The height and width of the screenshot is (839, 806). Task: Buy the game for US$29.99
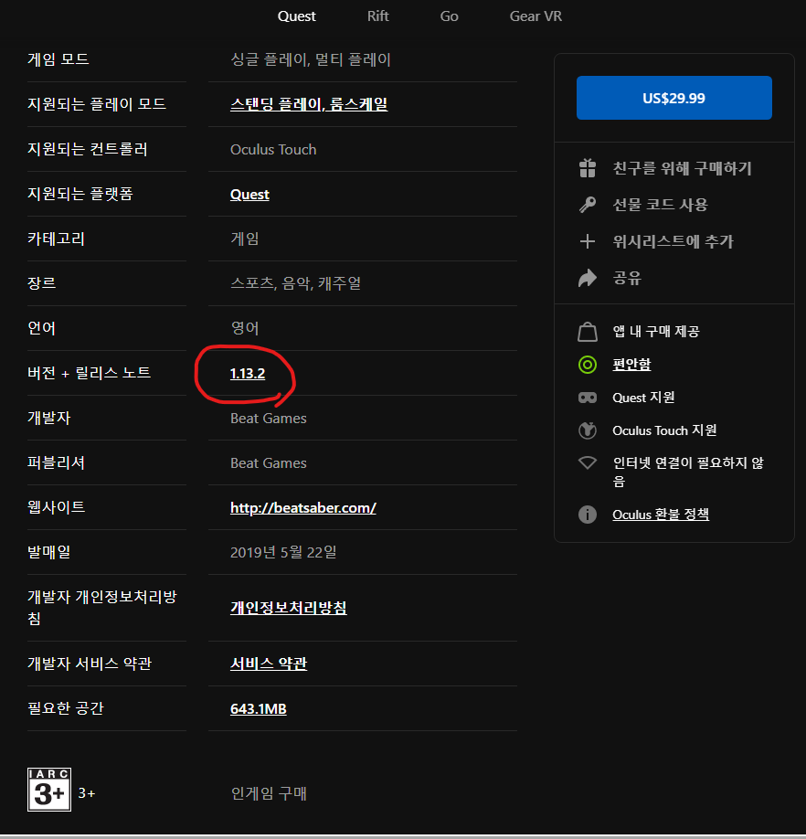673,98
